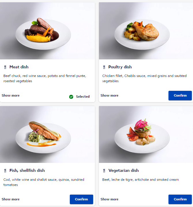Click the green Selected checkmark icon

coord(71,97)
